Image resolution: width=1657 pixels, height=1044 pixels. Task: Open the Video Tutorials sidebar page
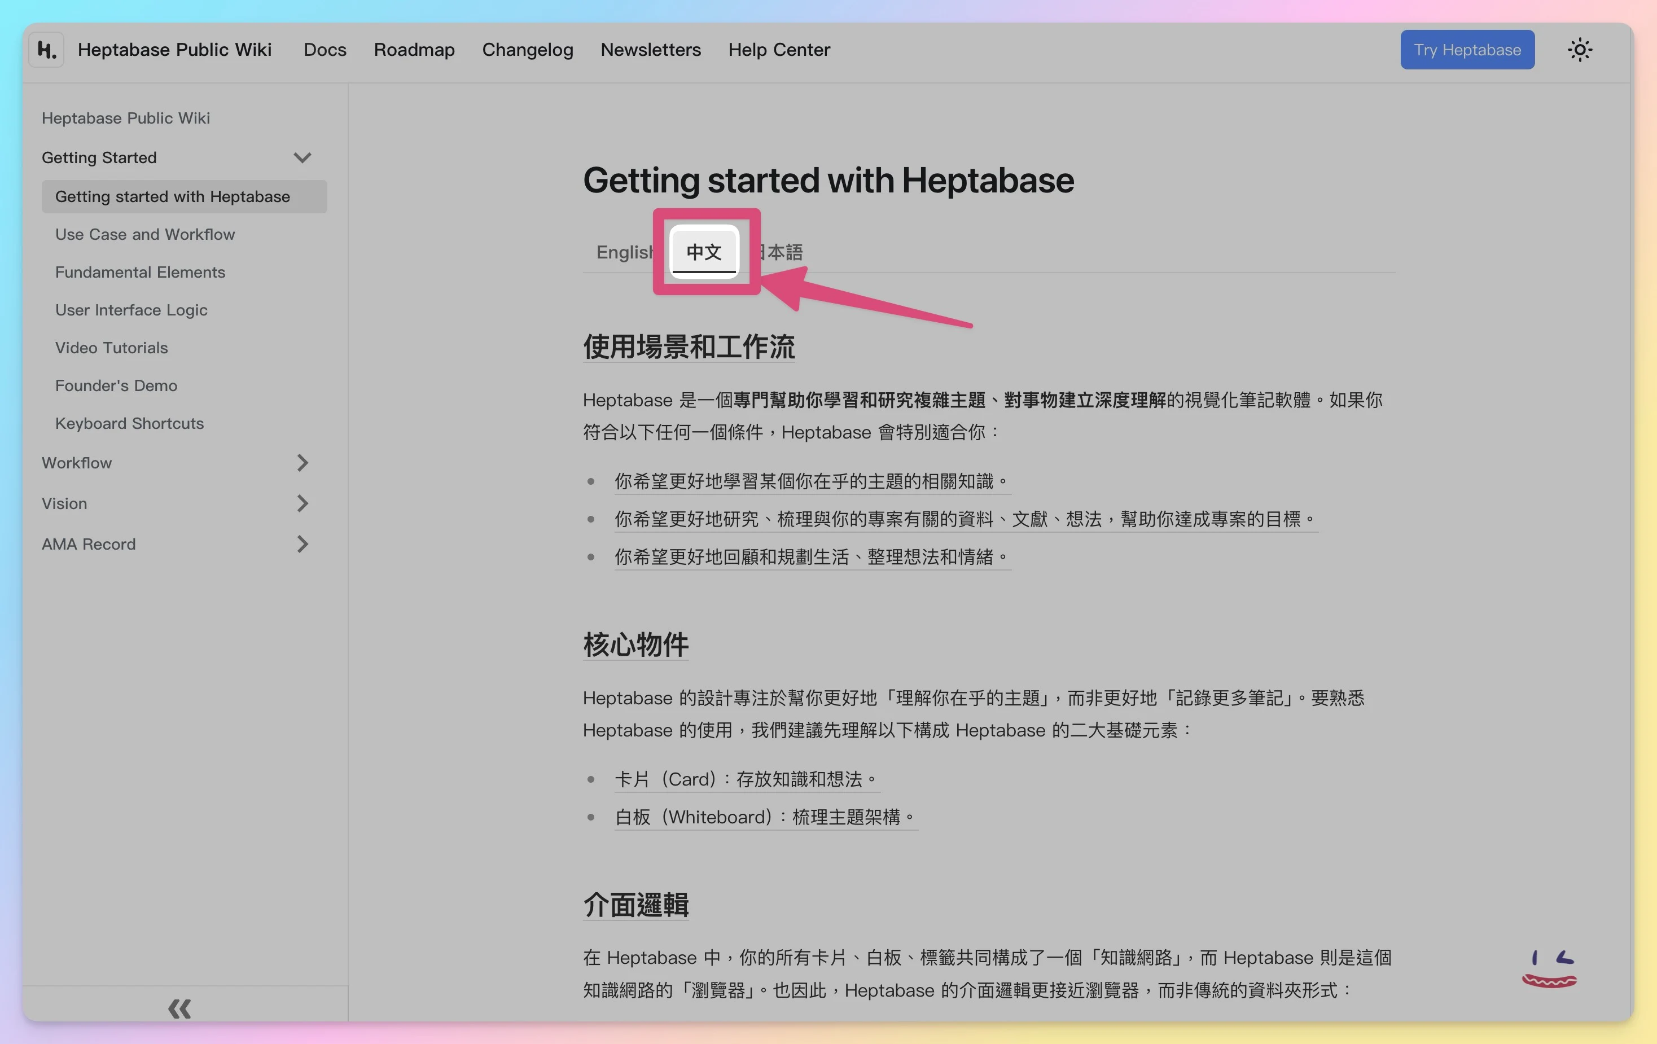pos(112,348)
